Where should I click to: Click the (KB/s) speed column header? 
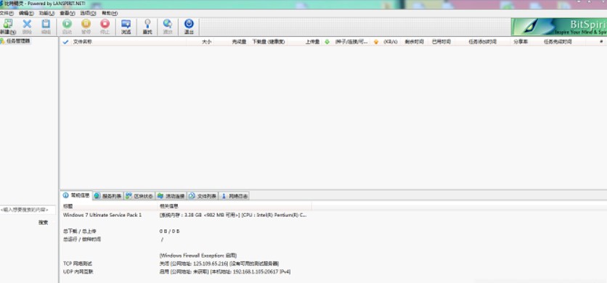[391, 42]
